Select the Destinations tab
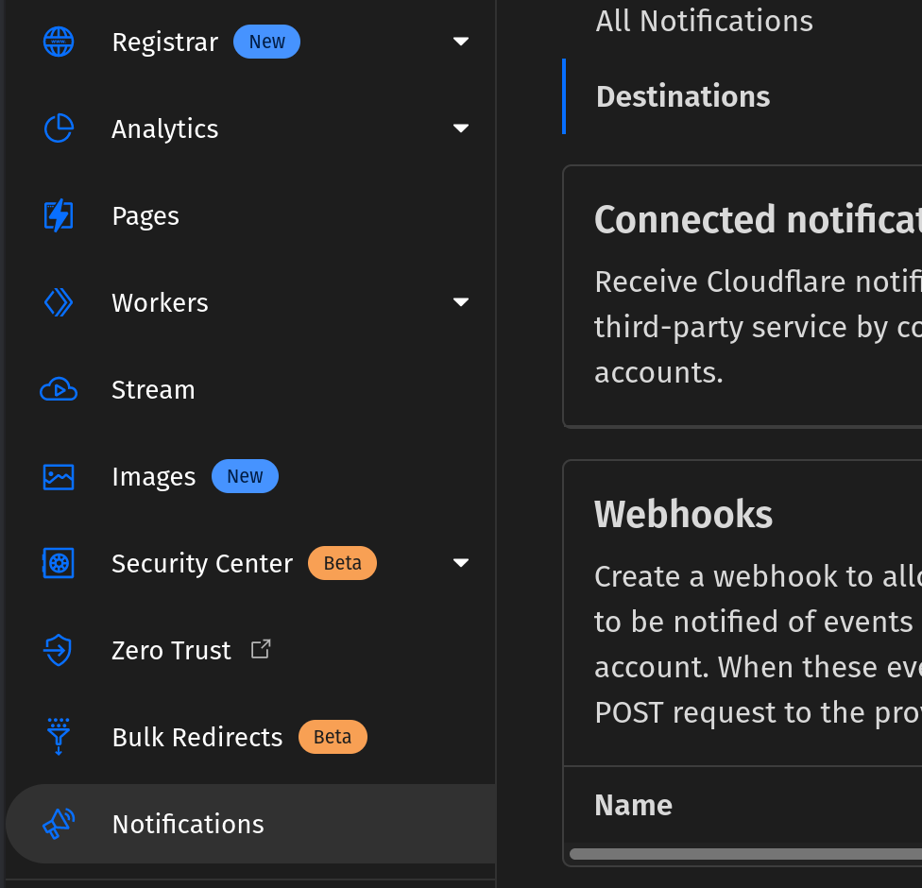Image resolution: width=922 pixels, height=888 pixels. coord(683,96)
